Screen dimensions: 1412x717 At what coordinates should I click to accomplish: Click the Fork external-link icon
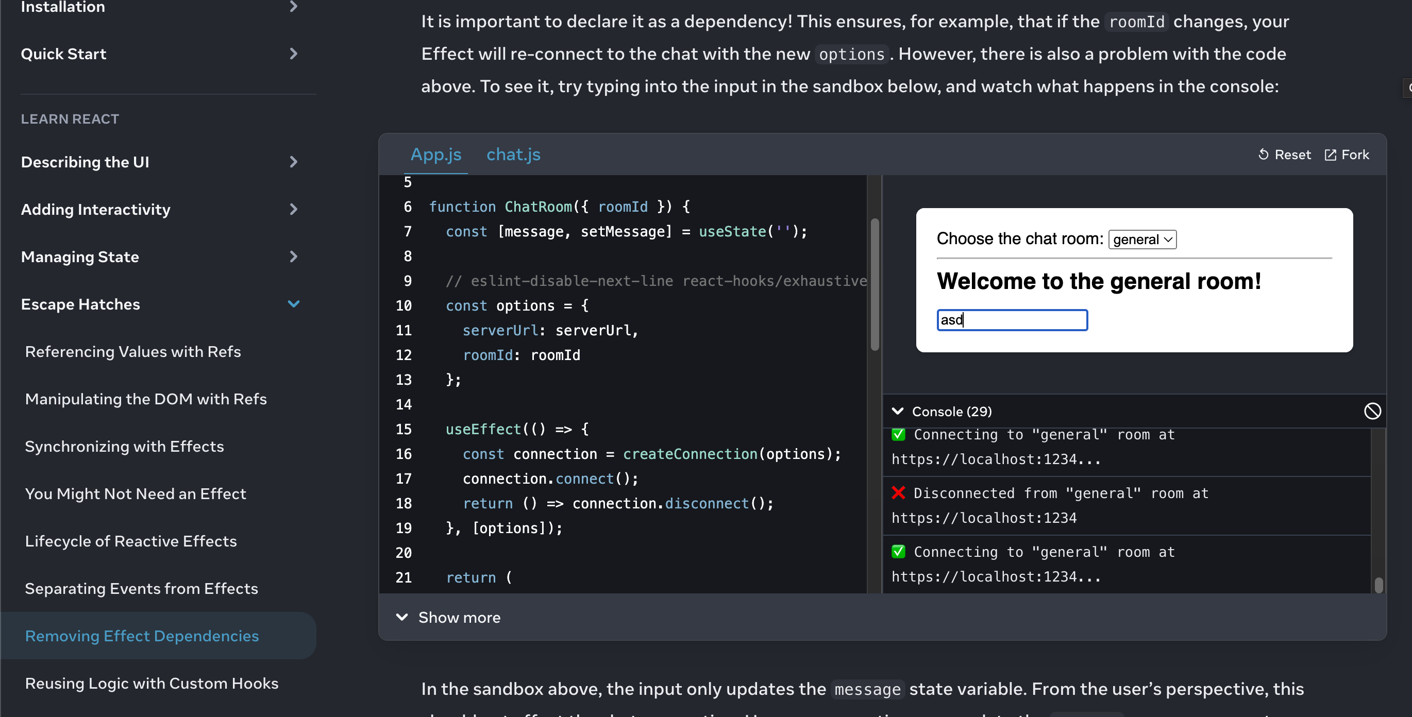tap(1331, 155)
